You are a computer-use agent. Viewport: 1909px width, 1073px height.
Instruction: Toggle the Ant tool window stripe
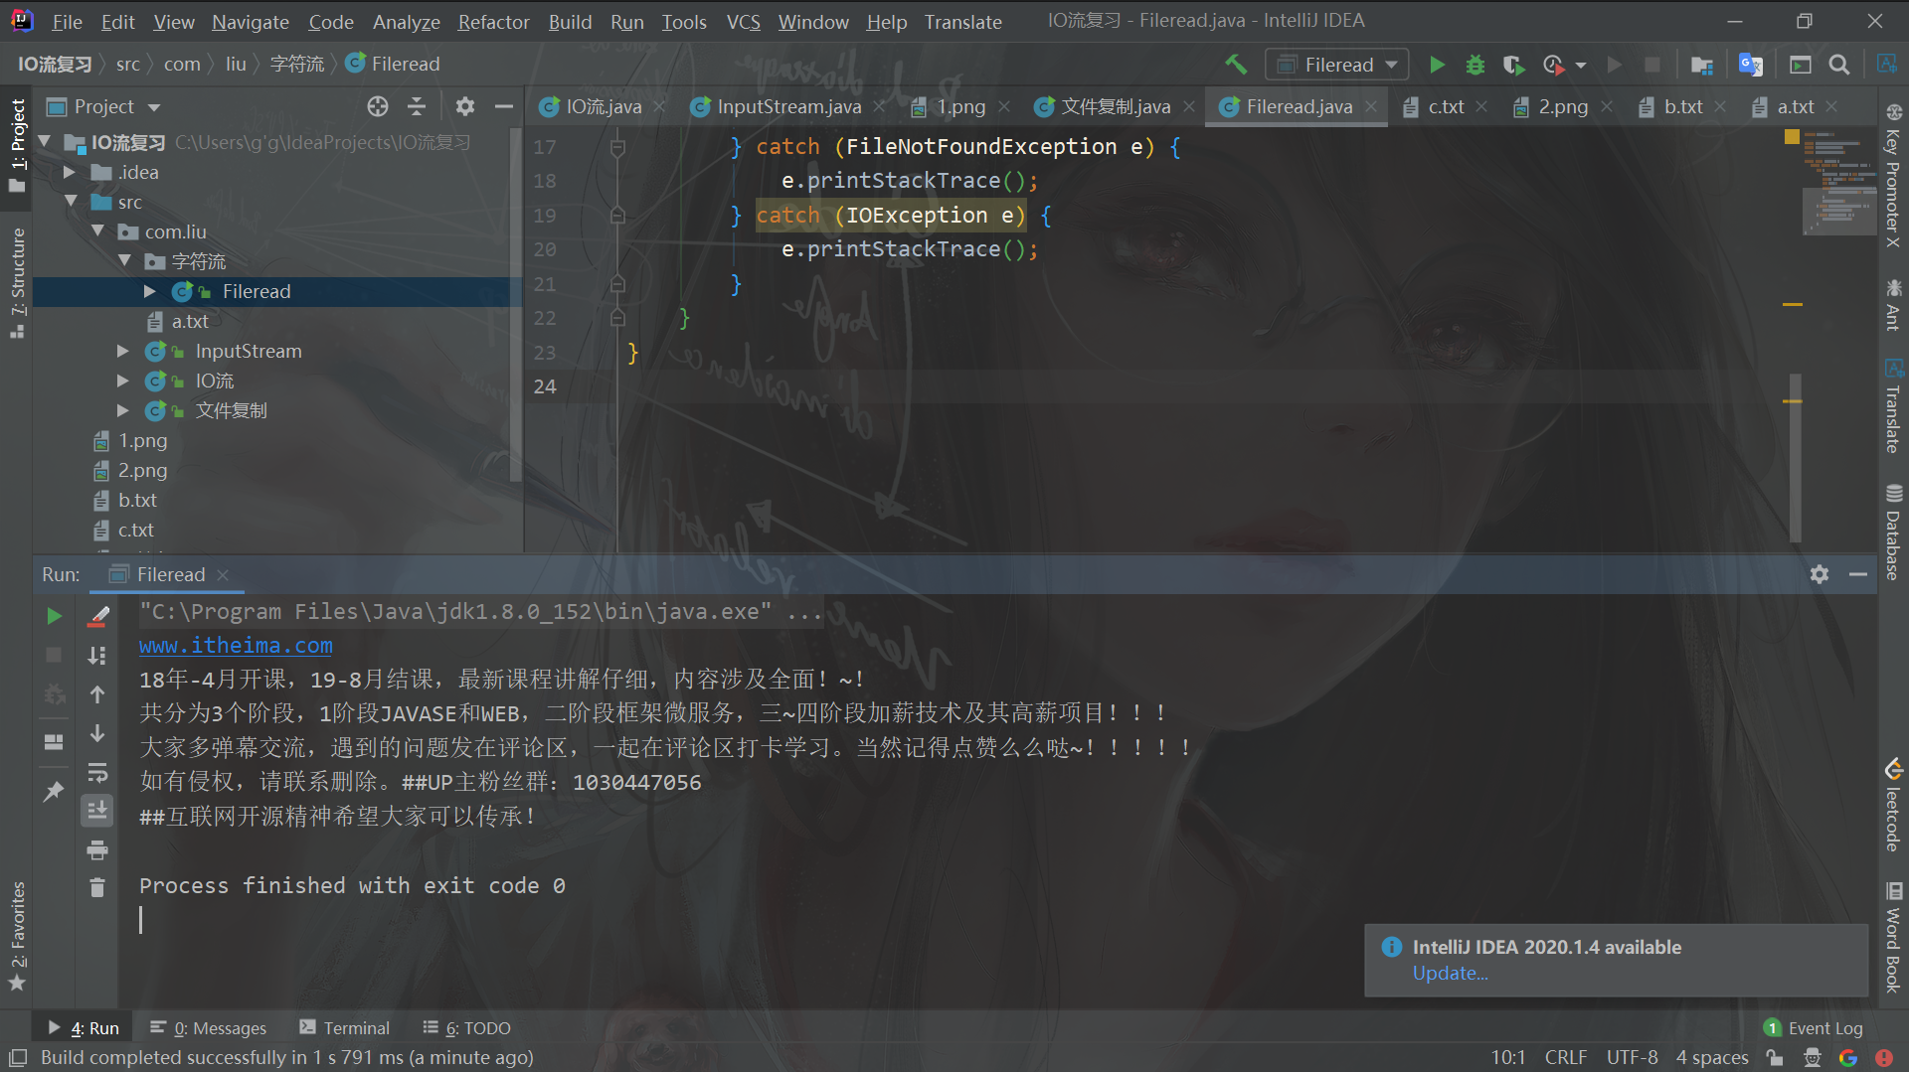pyautogui.click(x=1893, y=305)
